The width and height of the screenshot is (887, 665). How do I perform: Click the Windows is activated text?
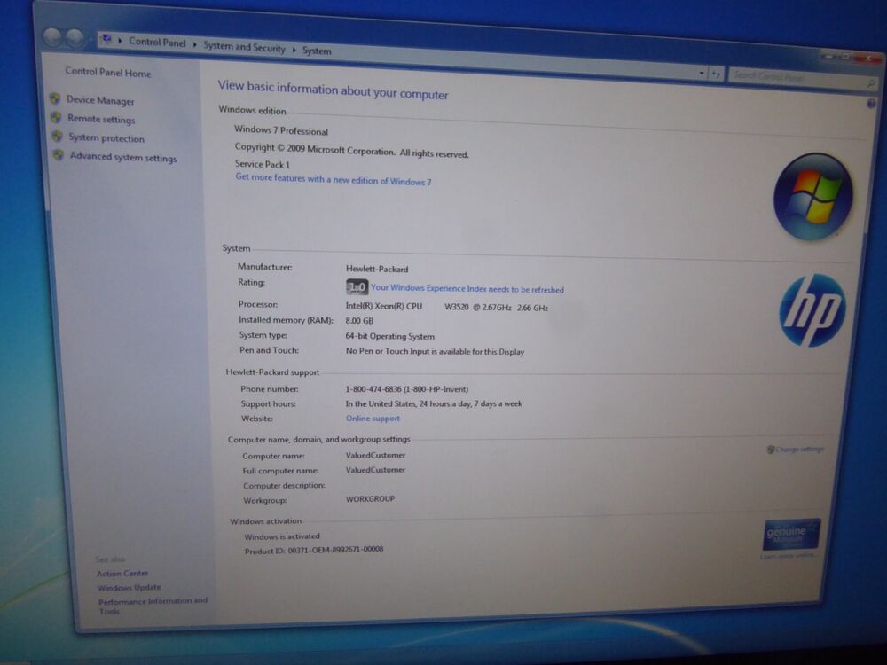pyautogui.click(x=282, y=536)
